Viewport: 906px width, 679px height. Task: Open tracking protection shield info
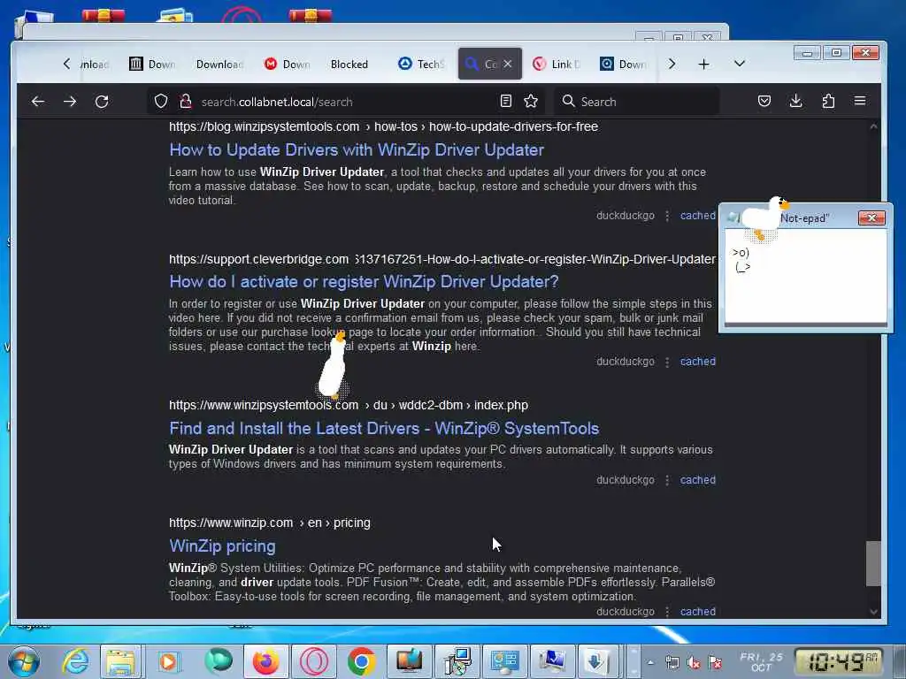click(161, 102)
